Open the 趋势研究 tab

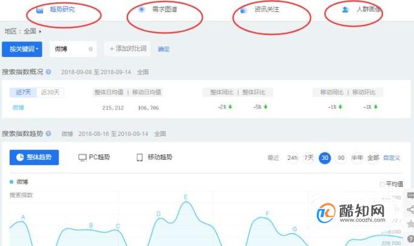[62, 10]
